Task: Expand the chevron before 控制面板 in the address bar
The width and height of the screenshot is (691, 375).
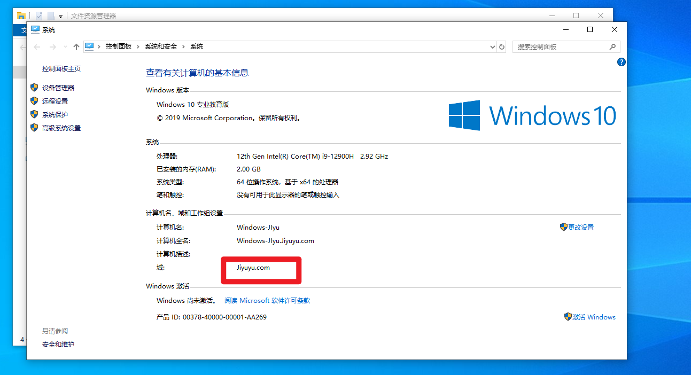Action: (x=100, y=46)
